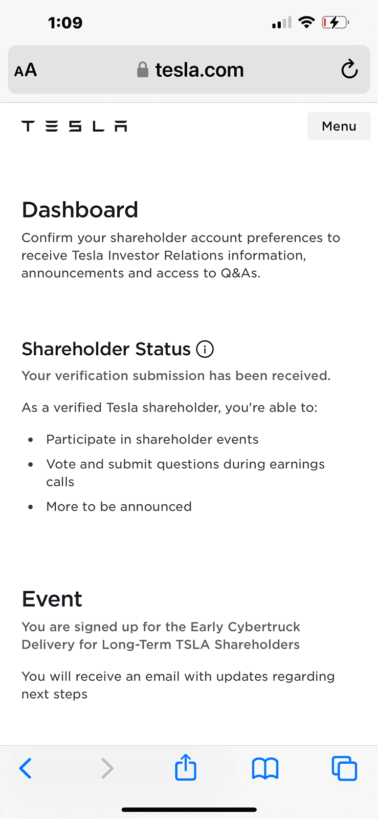Tap the tesla.com address field
This screenshot has height=819, width=378.
tap(189, 70)
